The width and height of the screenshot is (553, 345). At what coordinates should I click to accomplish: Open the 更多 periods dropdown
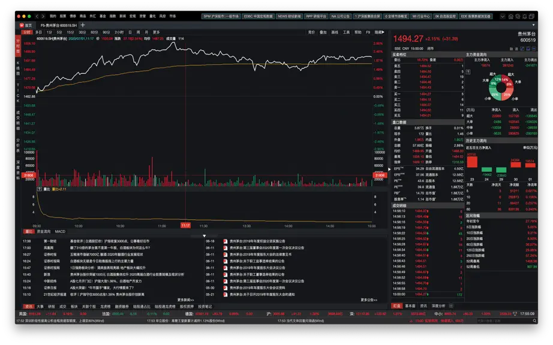coord(156,32)
